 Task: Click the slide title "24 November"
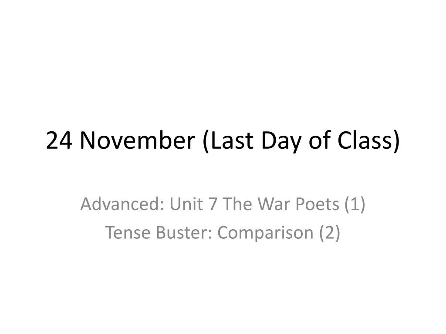(120, 140)
